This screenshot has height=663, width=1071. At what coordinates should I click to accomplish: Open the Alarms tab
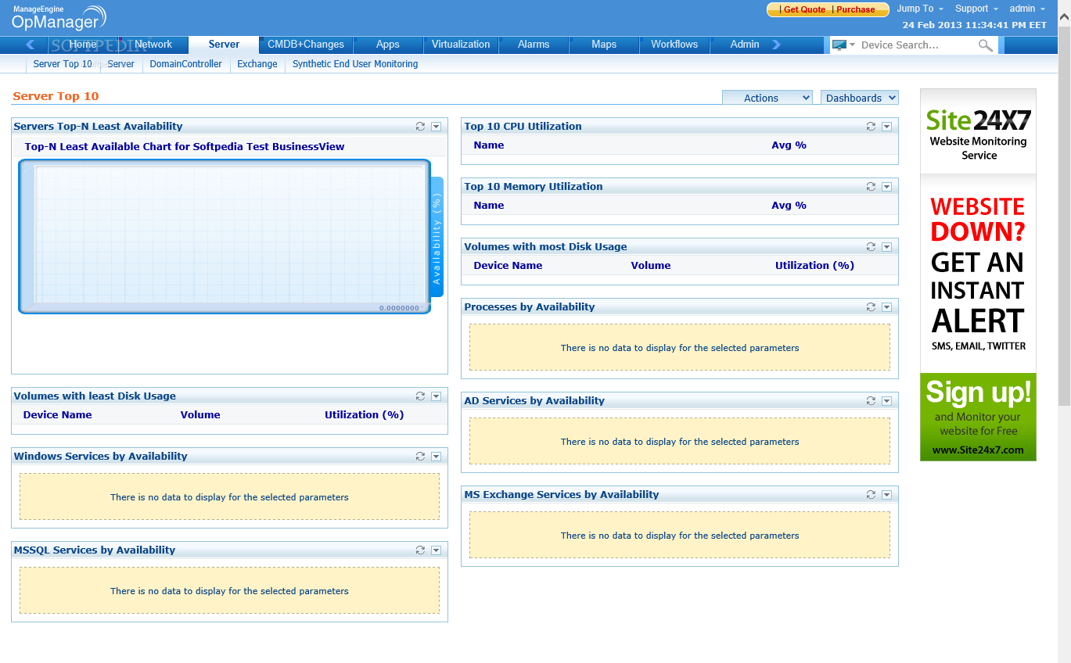click(x=534, y=45)
